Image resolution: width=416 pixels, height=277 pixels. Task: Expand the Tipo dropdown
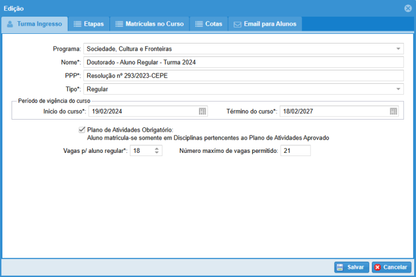[397, 89]
